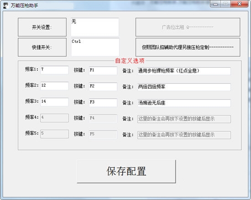Screen dimensions: 251x200
Task: Select the 快捷开关 field showing Ctrl
Action: point(95,47)
